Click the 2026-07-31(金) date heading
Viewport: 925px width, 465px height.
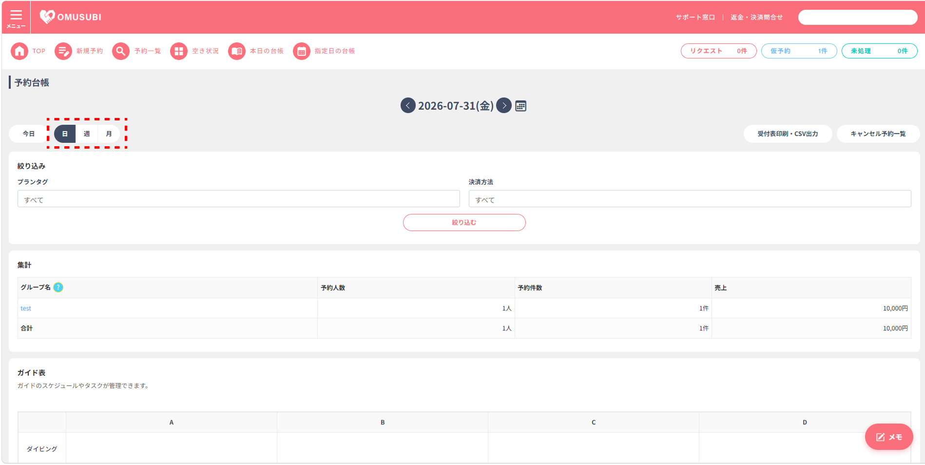point(456,106)
